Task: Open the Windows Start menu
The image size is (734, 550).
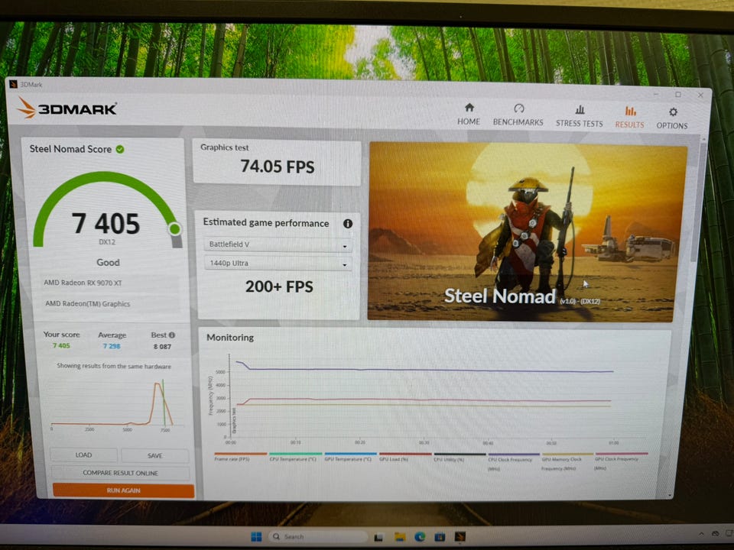Action: tap(256, 536)
